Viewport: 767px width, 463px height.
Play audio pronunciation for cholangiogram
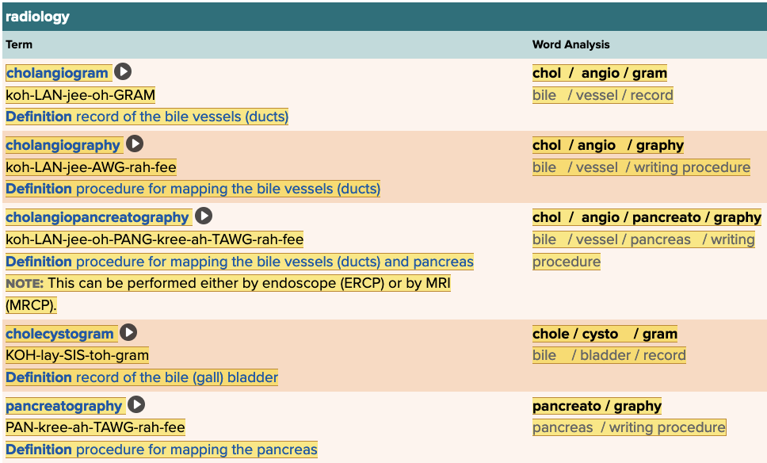click(123, 72)
